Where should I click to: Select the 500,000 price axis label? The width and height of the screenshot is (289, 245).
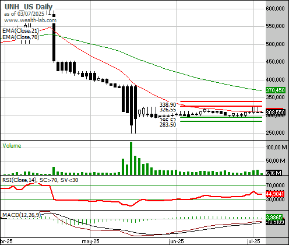point(275,44)
